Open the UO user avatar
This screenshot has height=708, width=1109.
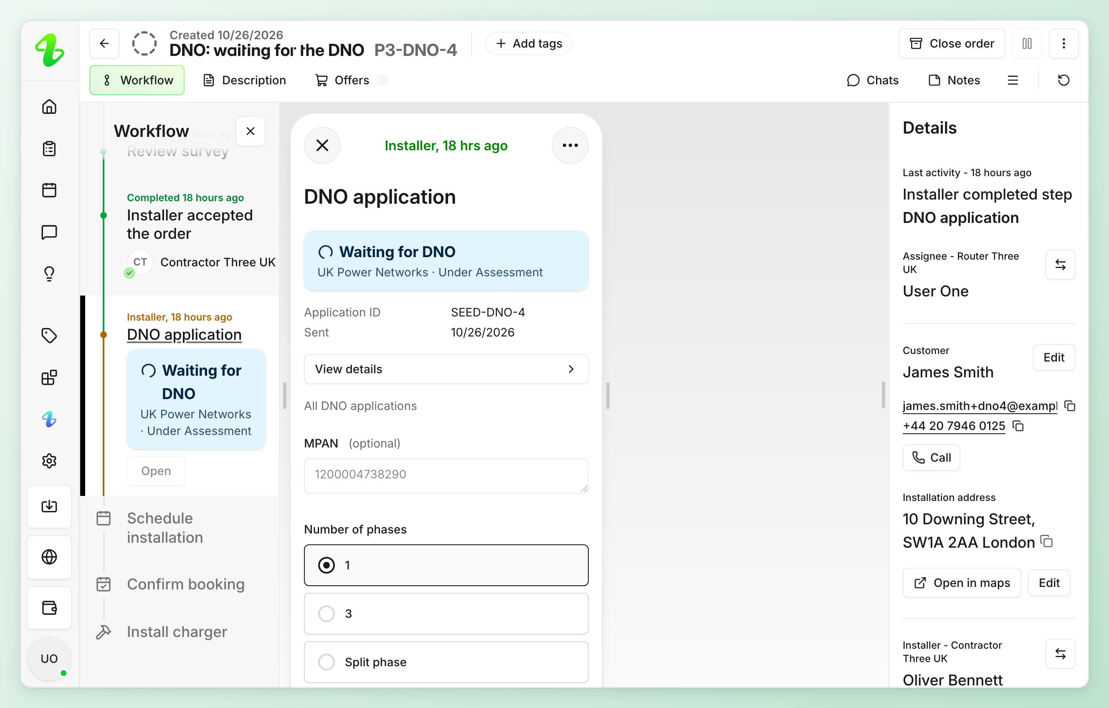click(49, 659)
